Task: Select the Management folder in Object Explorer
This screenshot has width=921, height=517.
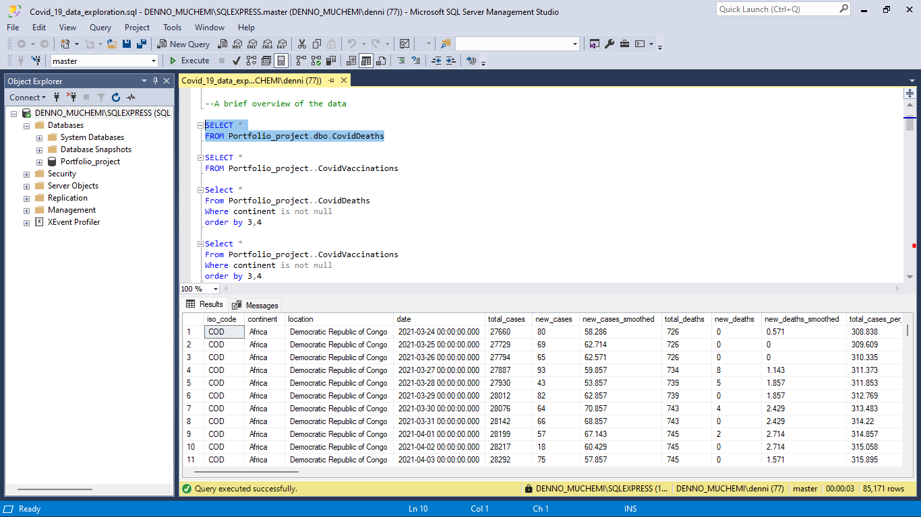Action: [71, 210]
